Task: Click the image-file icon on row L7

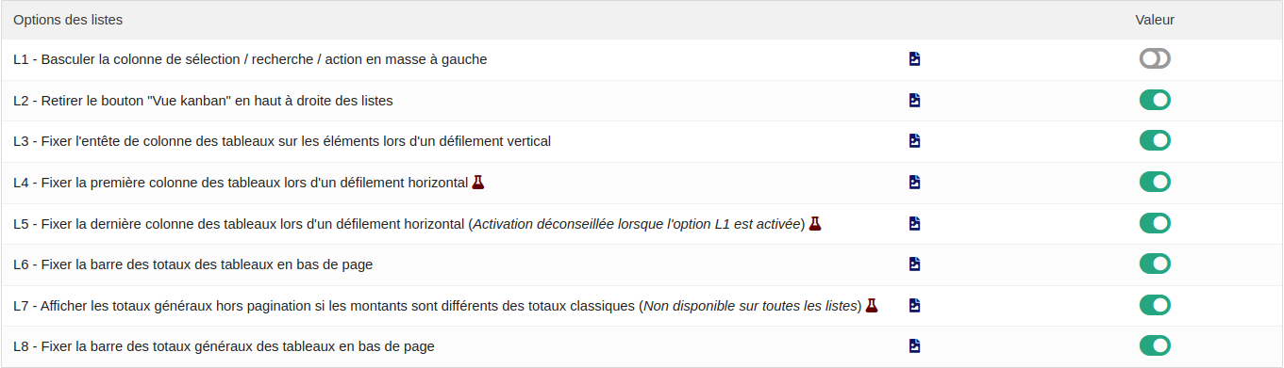Action: pyautogui.click(x=914, y=305)
